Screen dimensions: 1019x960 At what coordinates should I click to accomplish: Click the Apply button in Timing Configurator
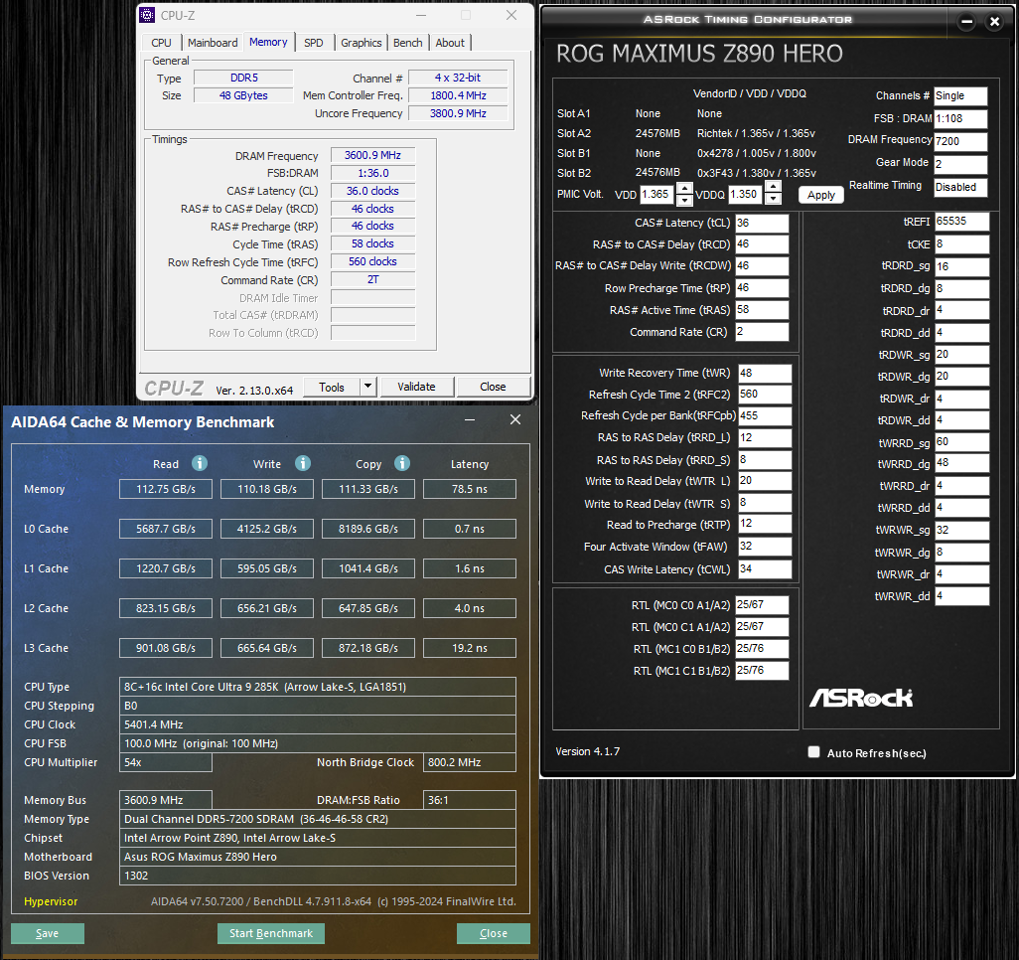coord(820,195)
